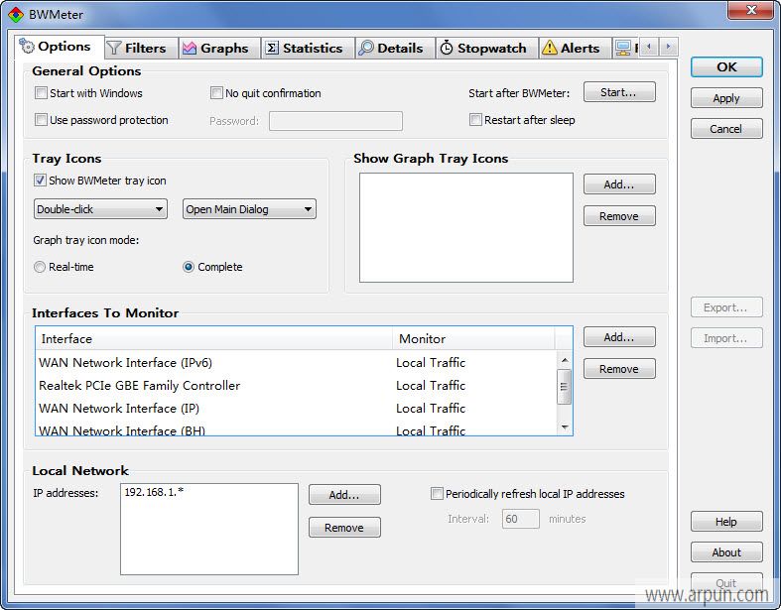Open the Statistics tab
Screen dimensions: 781x610
308,49
